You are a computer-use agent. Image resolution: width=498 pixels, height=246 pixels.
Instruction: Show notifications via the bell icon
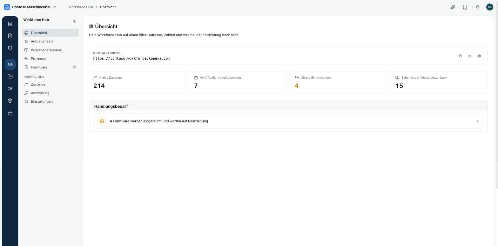coord(477,7)
